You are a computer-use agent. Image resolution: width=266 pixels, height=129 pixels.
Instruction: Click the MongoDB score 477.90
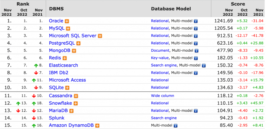coord(225,50)
